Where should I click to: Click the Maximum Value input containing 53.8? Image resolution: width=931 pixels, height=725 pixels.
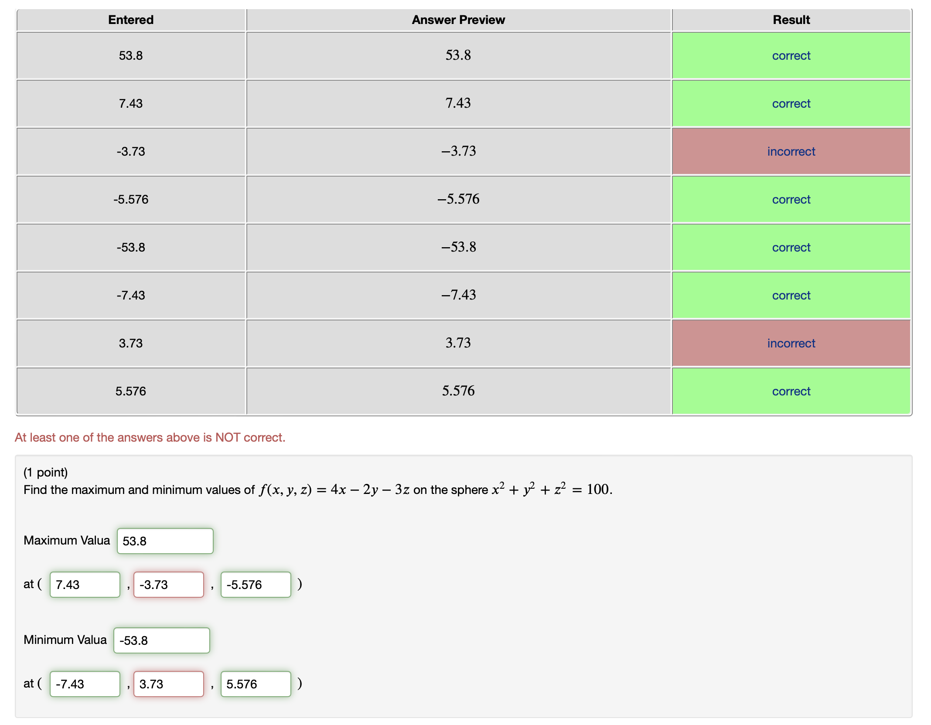coord(164,541)
